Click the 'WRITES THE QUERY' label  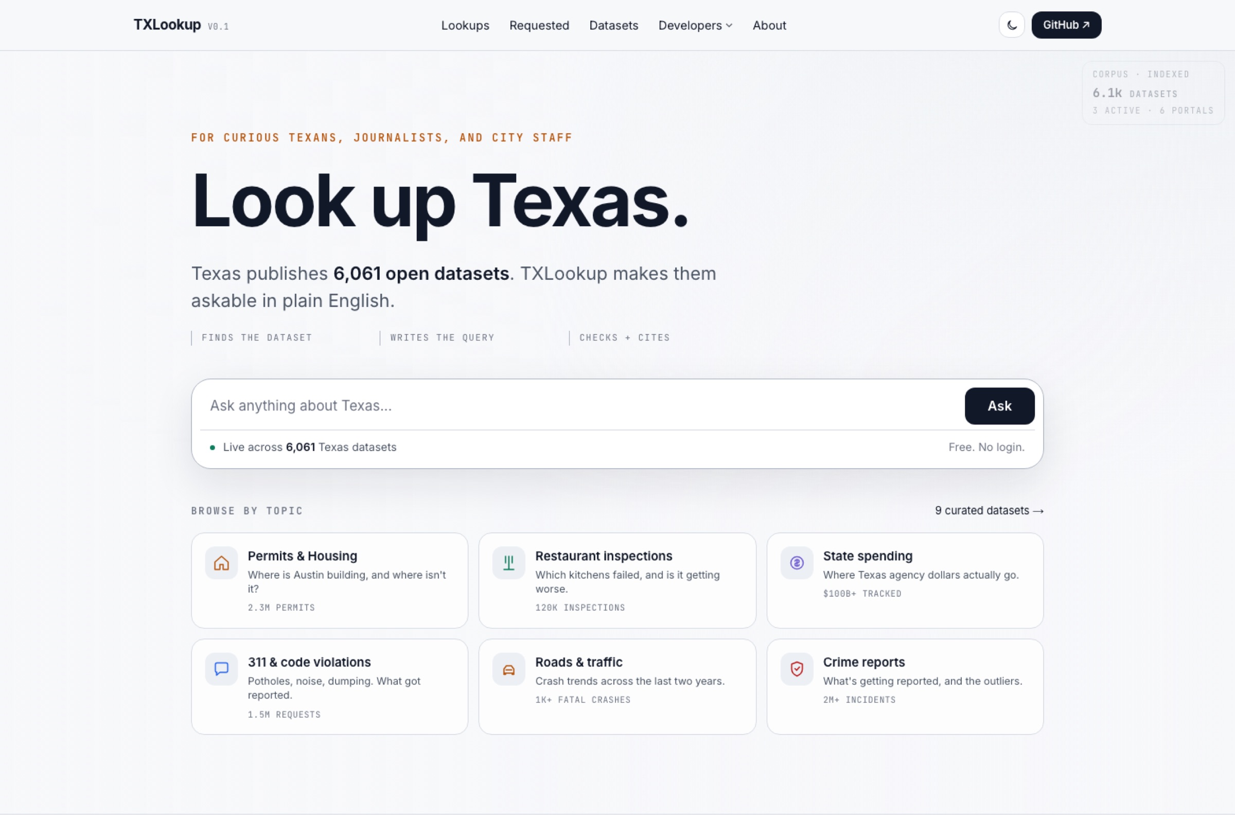(x=442, y=337)
